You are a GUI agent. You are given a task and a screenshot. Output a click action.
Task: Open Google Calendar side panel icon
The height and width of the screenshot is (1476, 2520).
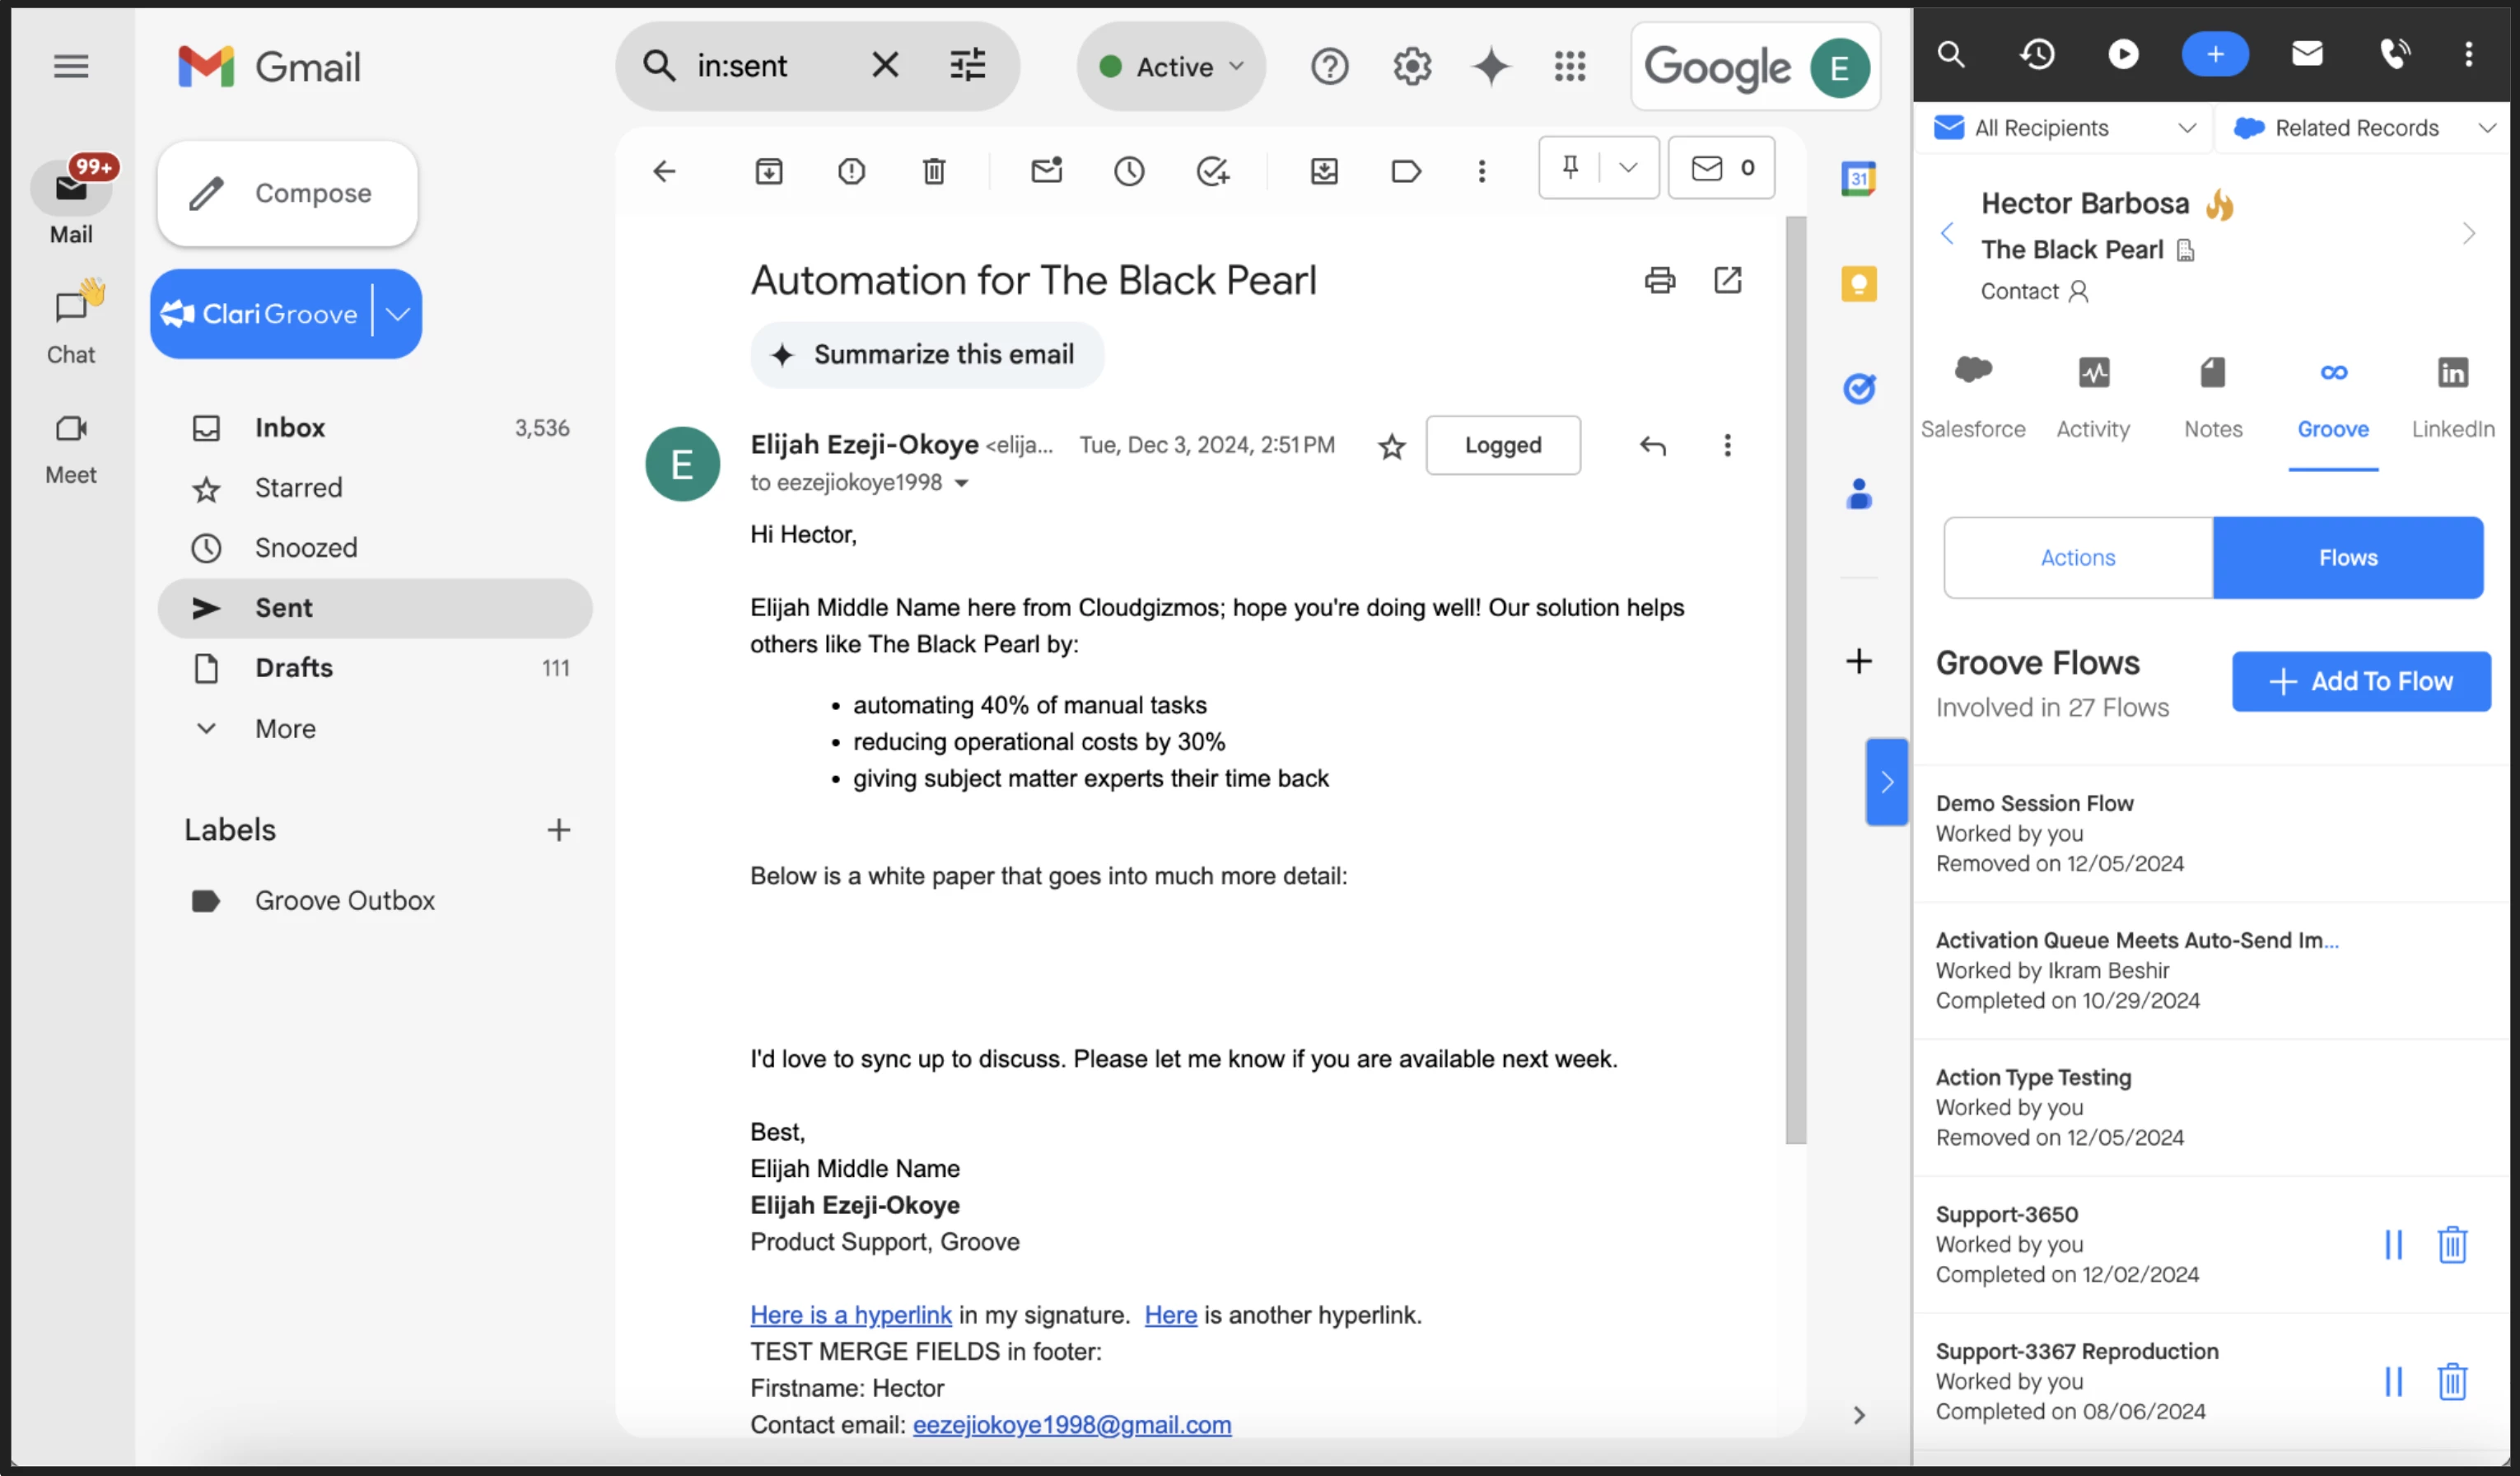1858,179
